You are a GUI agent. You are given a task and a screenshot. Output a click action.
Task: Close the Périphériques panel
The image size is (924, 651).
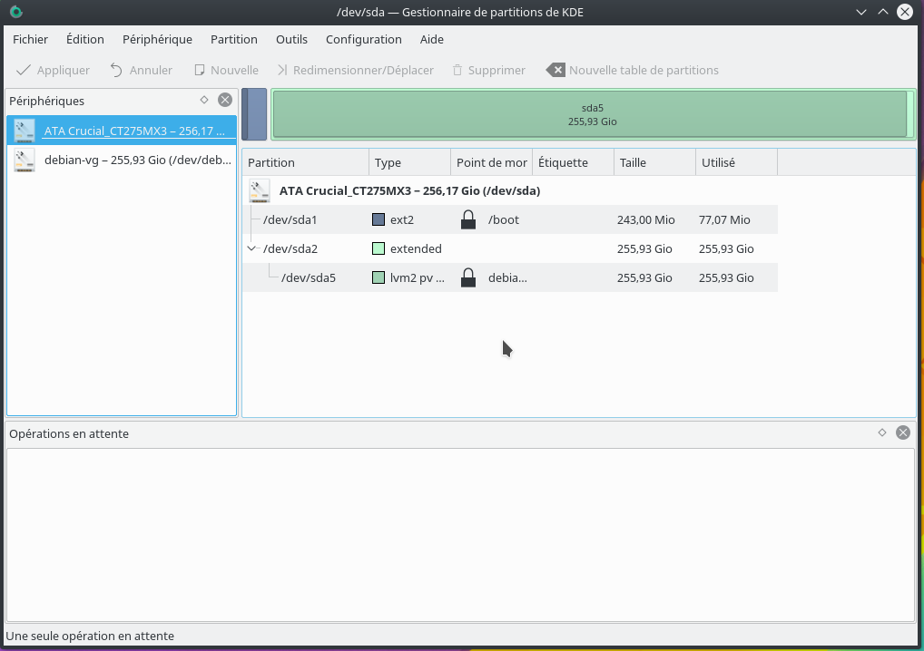tap(225, 101)
